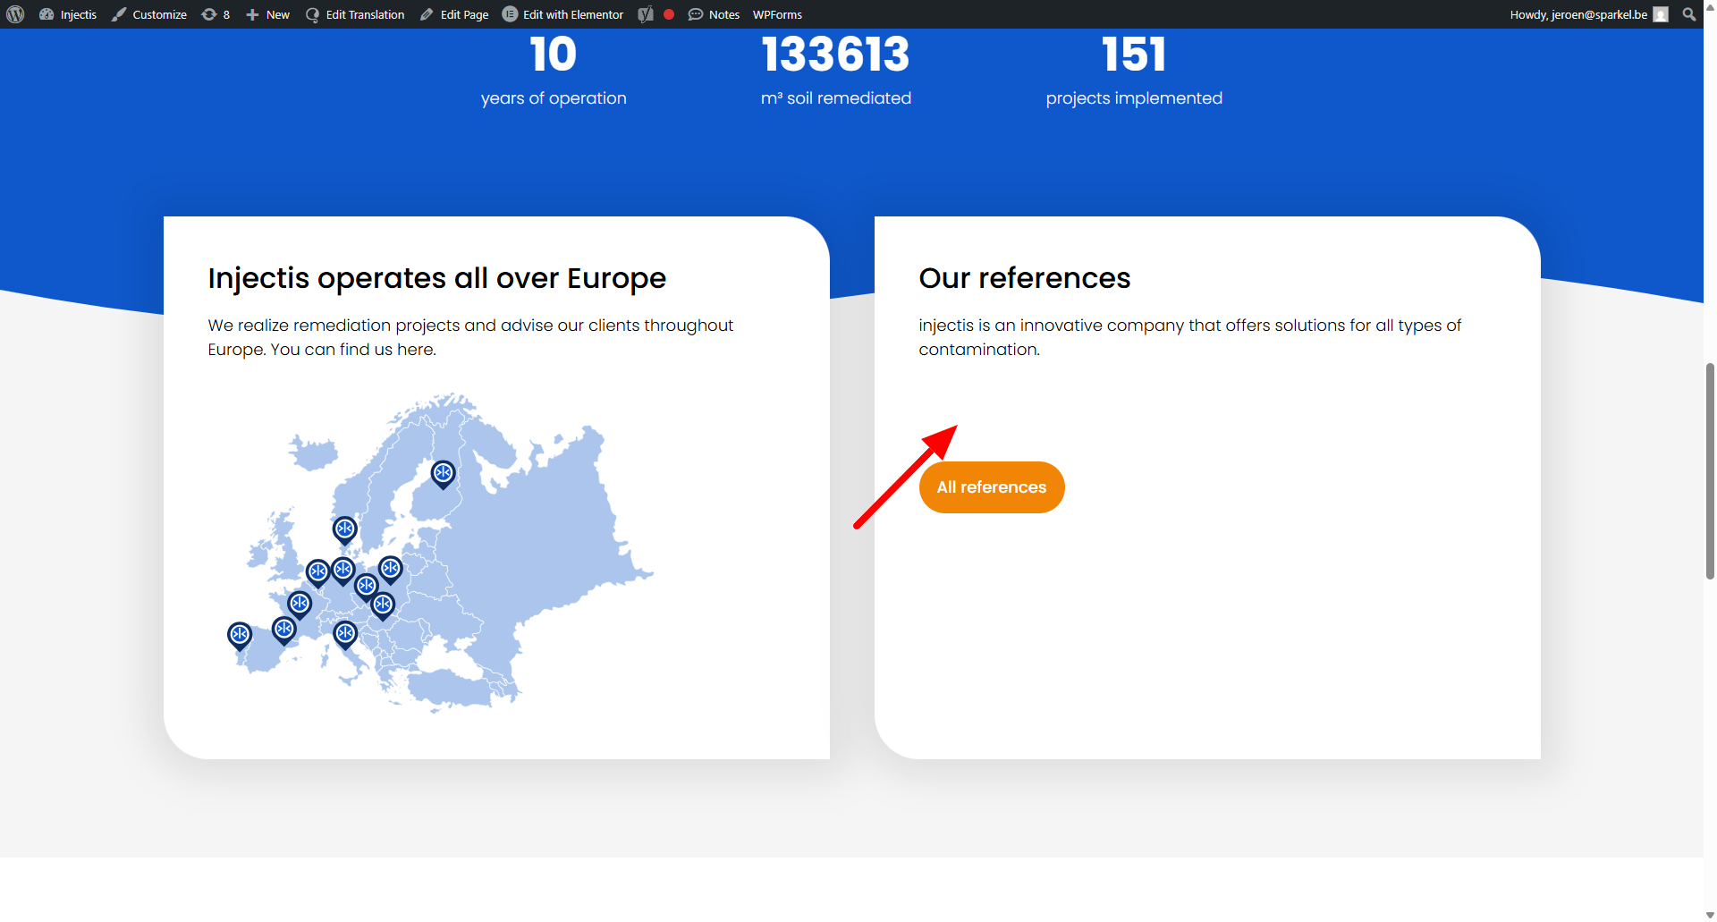
Task: Click the 'years of operation' label
Action: coord(554,98)
